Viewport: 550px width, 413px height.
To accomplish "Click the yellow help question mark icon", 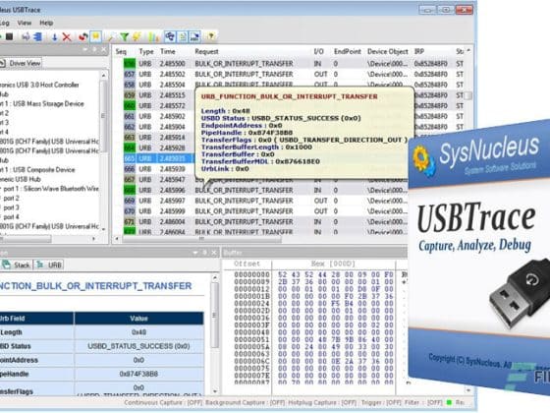I will pos(211,36).
